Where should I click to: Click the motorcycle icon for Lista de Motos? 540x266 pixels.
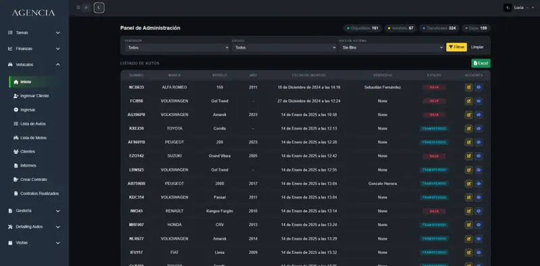tap(16, 138)
